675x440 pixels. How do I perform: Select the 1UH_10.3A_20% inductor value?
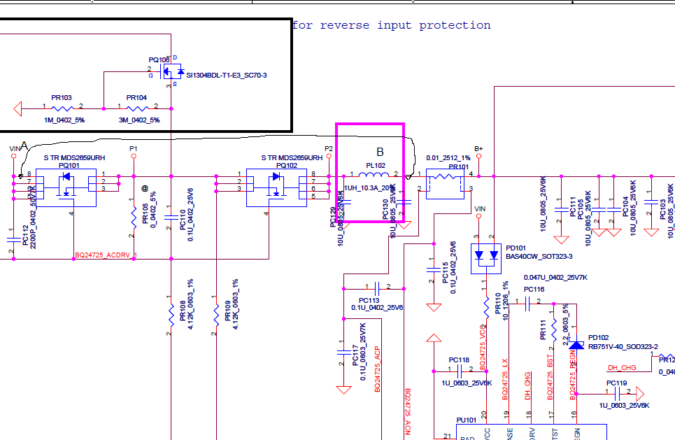[x=369, y=188]
